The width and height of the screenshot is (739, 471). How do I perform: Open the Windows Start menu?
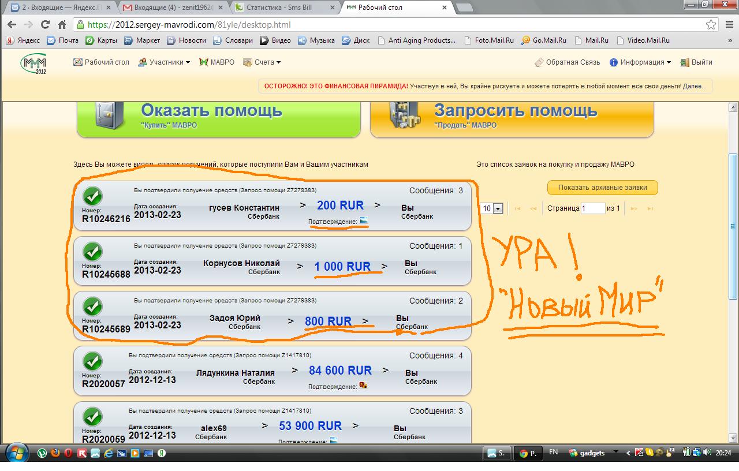16,453
